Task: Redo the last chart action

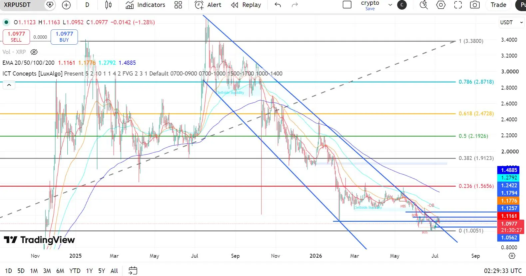Action: point(295,5)
